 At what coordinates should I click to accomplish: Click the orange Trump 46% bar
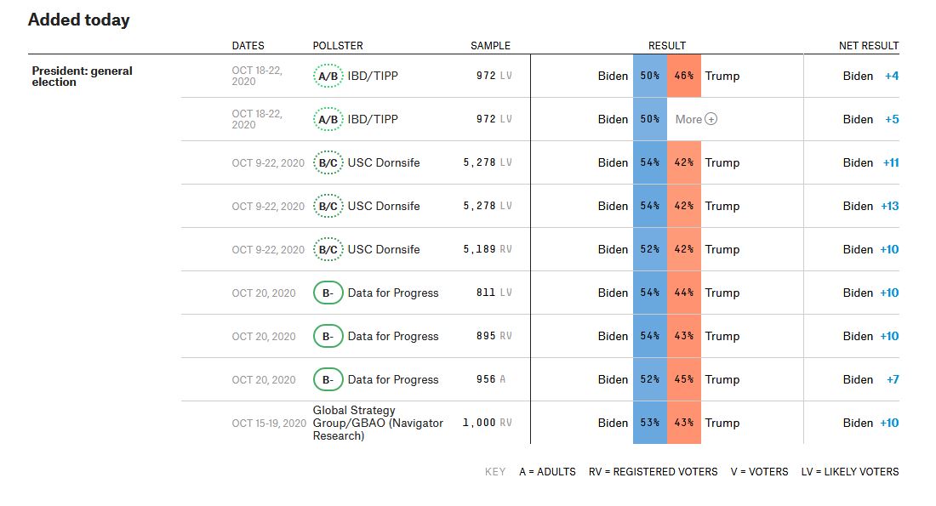pos(684,76)
